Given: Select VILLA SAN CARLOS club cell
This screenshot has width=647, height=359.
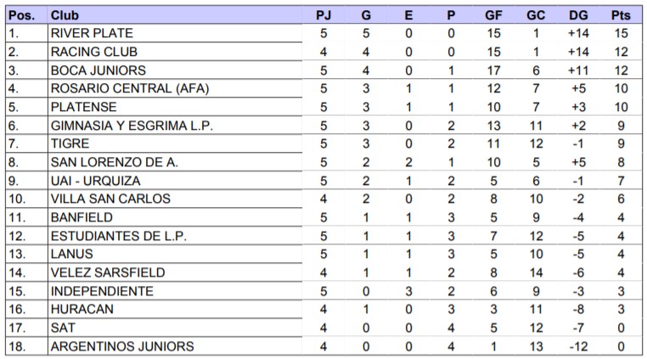Looking at the screenshot, I should point(110,199).
